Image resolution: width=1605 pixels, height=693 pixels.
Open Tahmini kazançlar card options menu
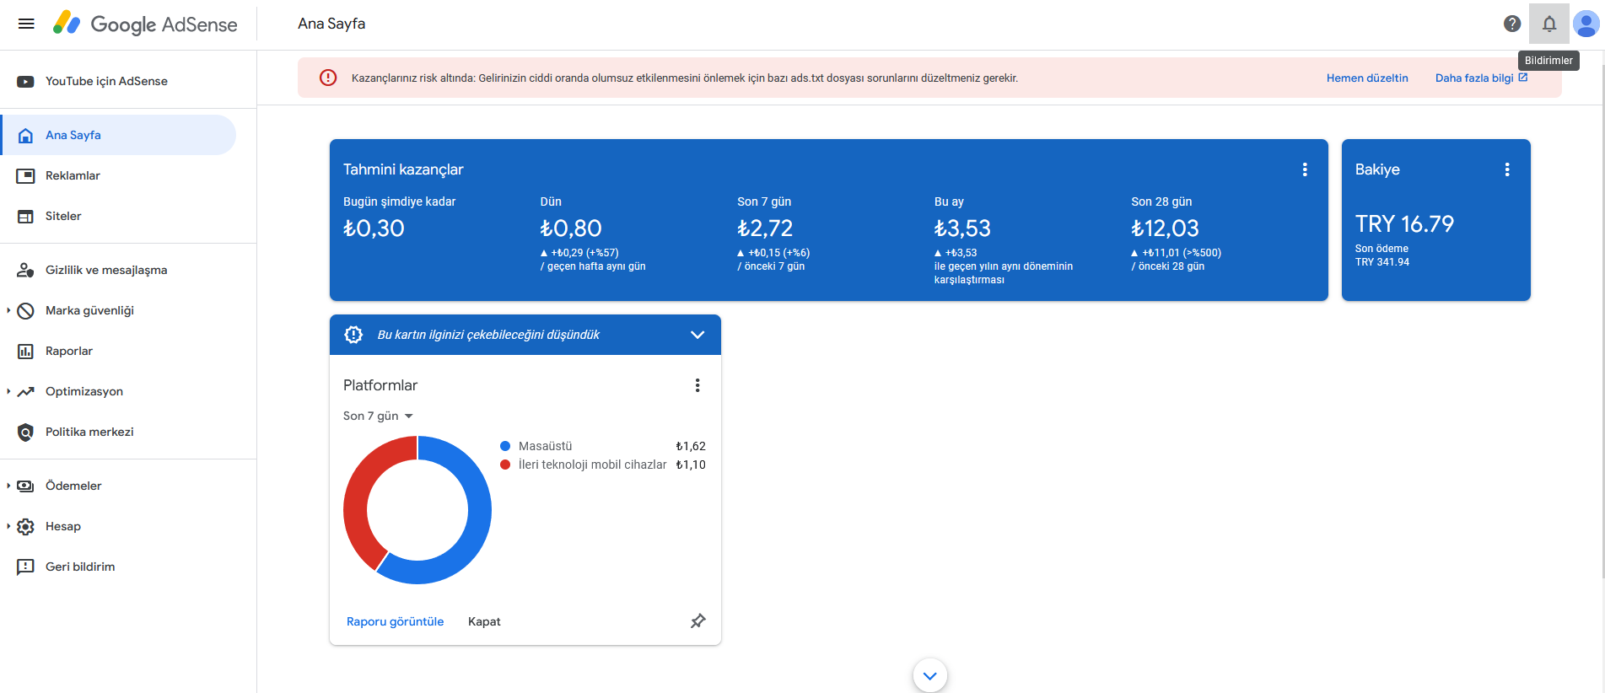tap(1305, 169)
